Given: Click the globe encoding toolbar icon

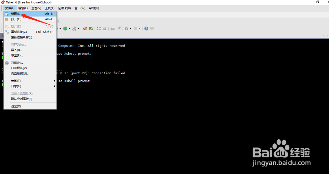Looking at the screenshot, I should coord(65,29).
